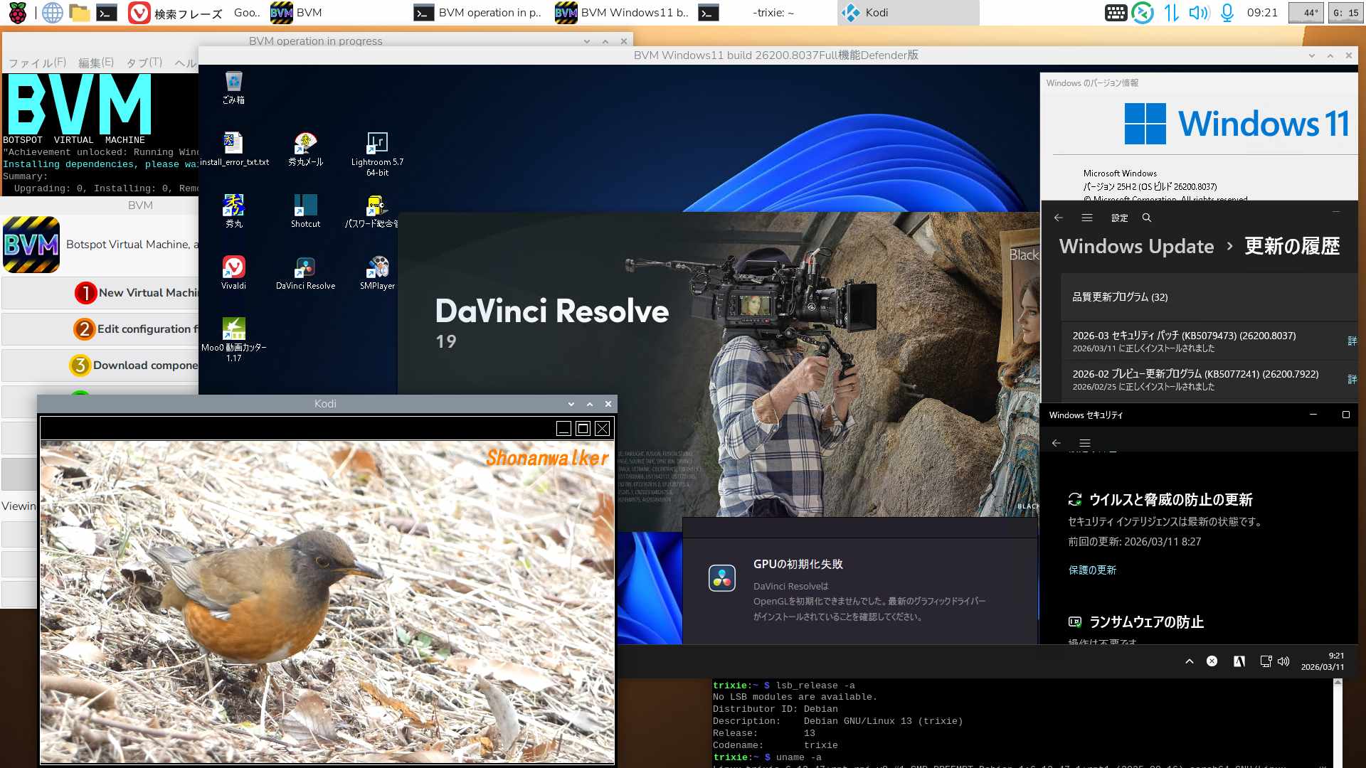Open the Lightroom 5.7 64-bit desktop shortcut
The image size is (1366, 768).
pyautogui.click(x=377, y=144)
